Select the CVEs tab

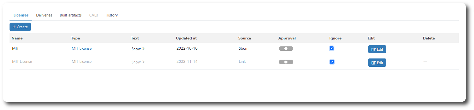pos(93,15)
